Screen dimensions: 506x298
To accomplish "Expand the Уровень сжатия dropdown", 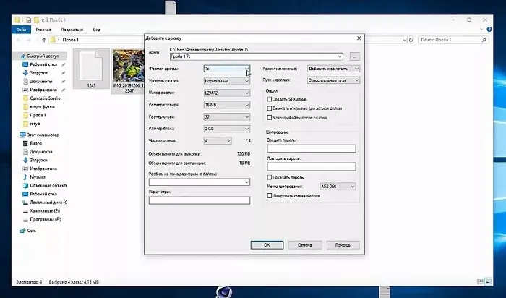I will point(226,81).
